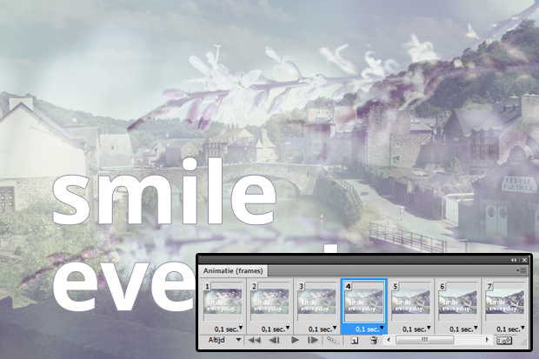Convert to timeline animation icon
This screenshot has width=539, height=359.
pos(504,341)
